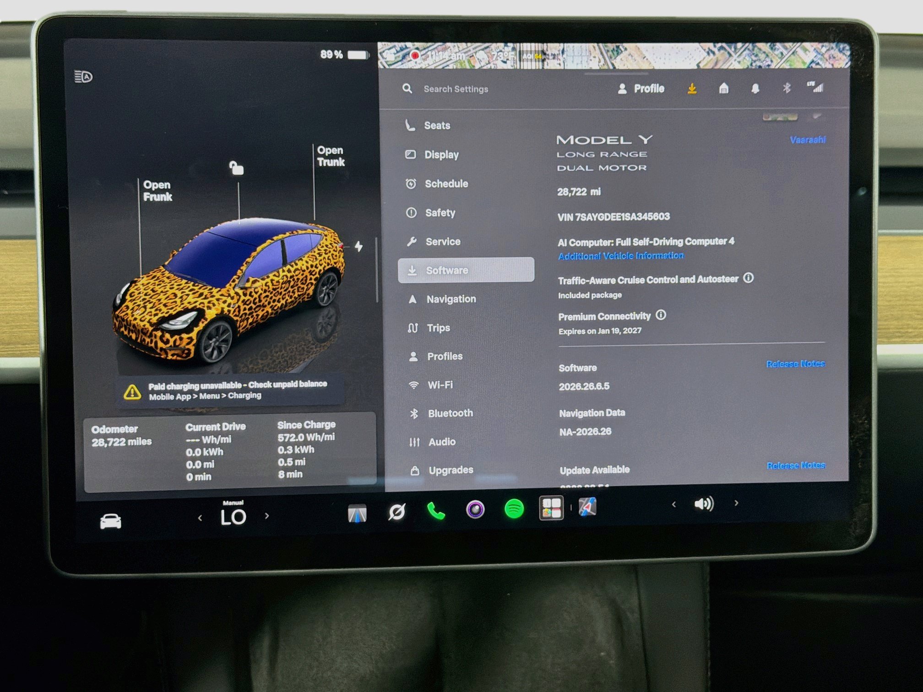Open the Frunk
The height and width of the screenshot is (692, 923).
[157, 191]
